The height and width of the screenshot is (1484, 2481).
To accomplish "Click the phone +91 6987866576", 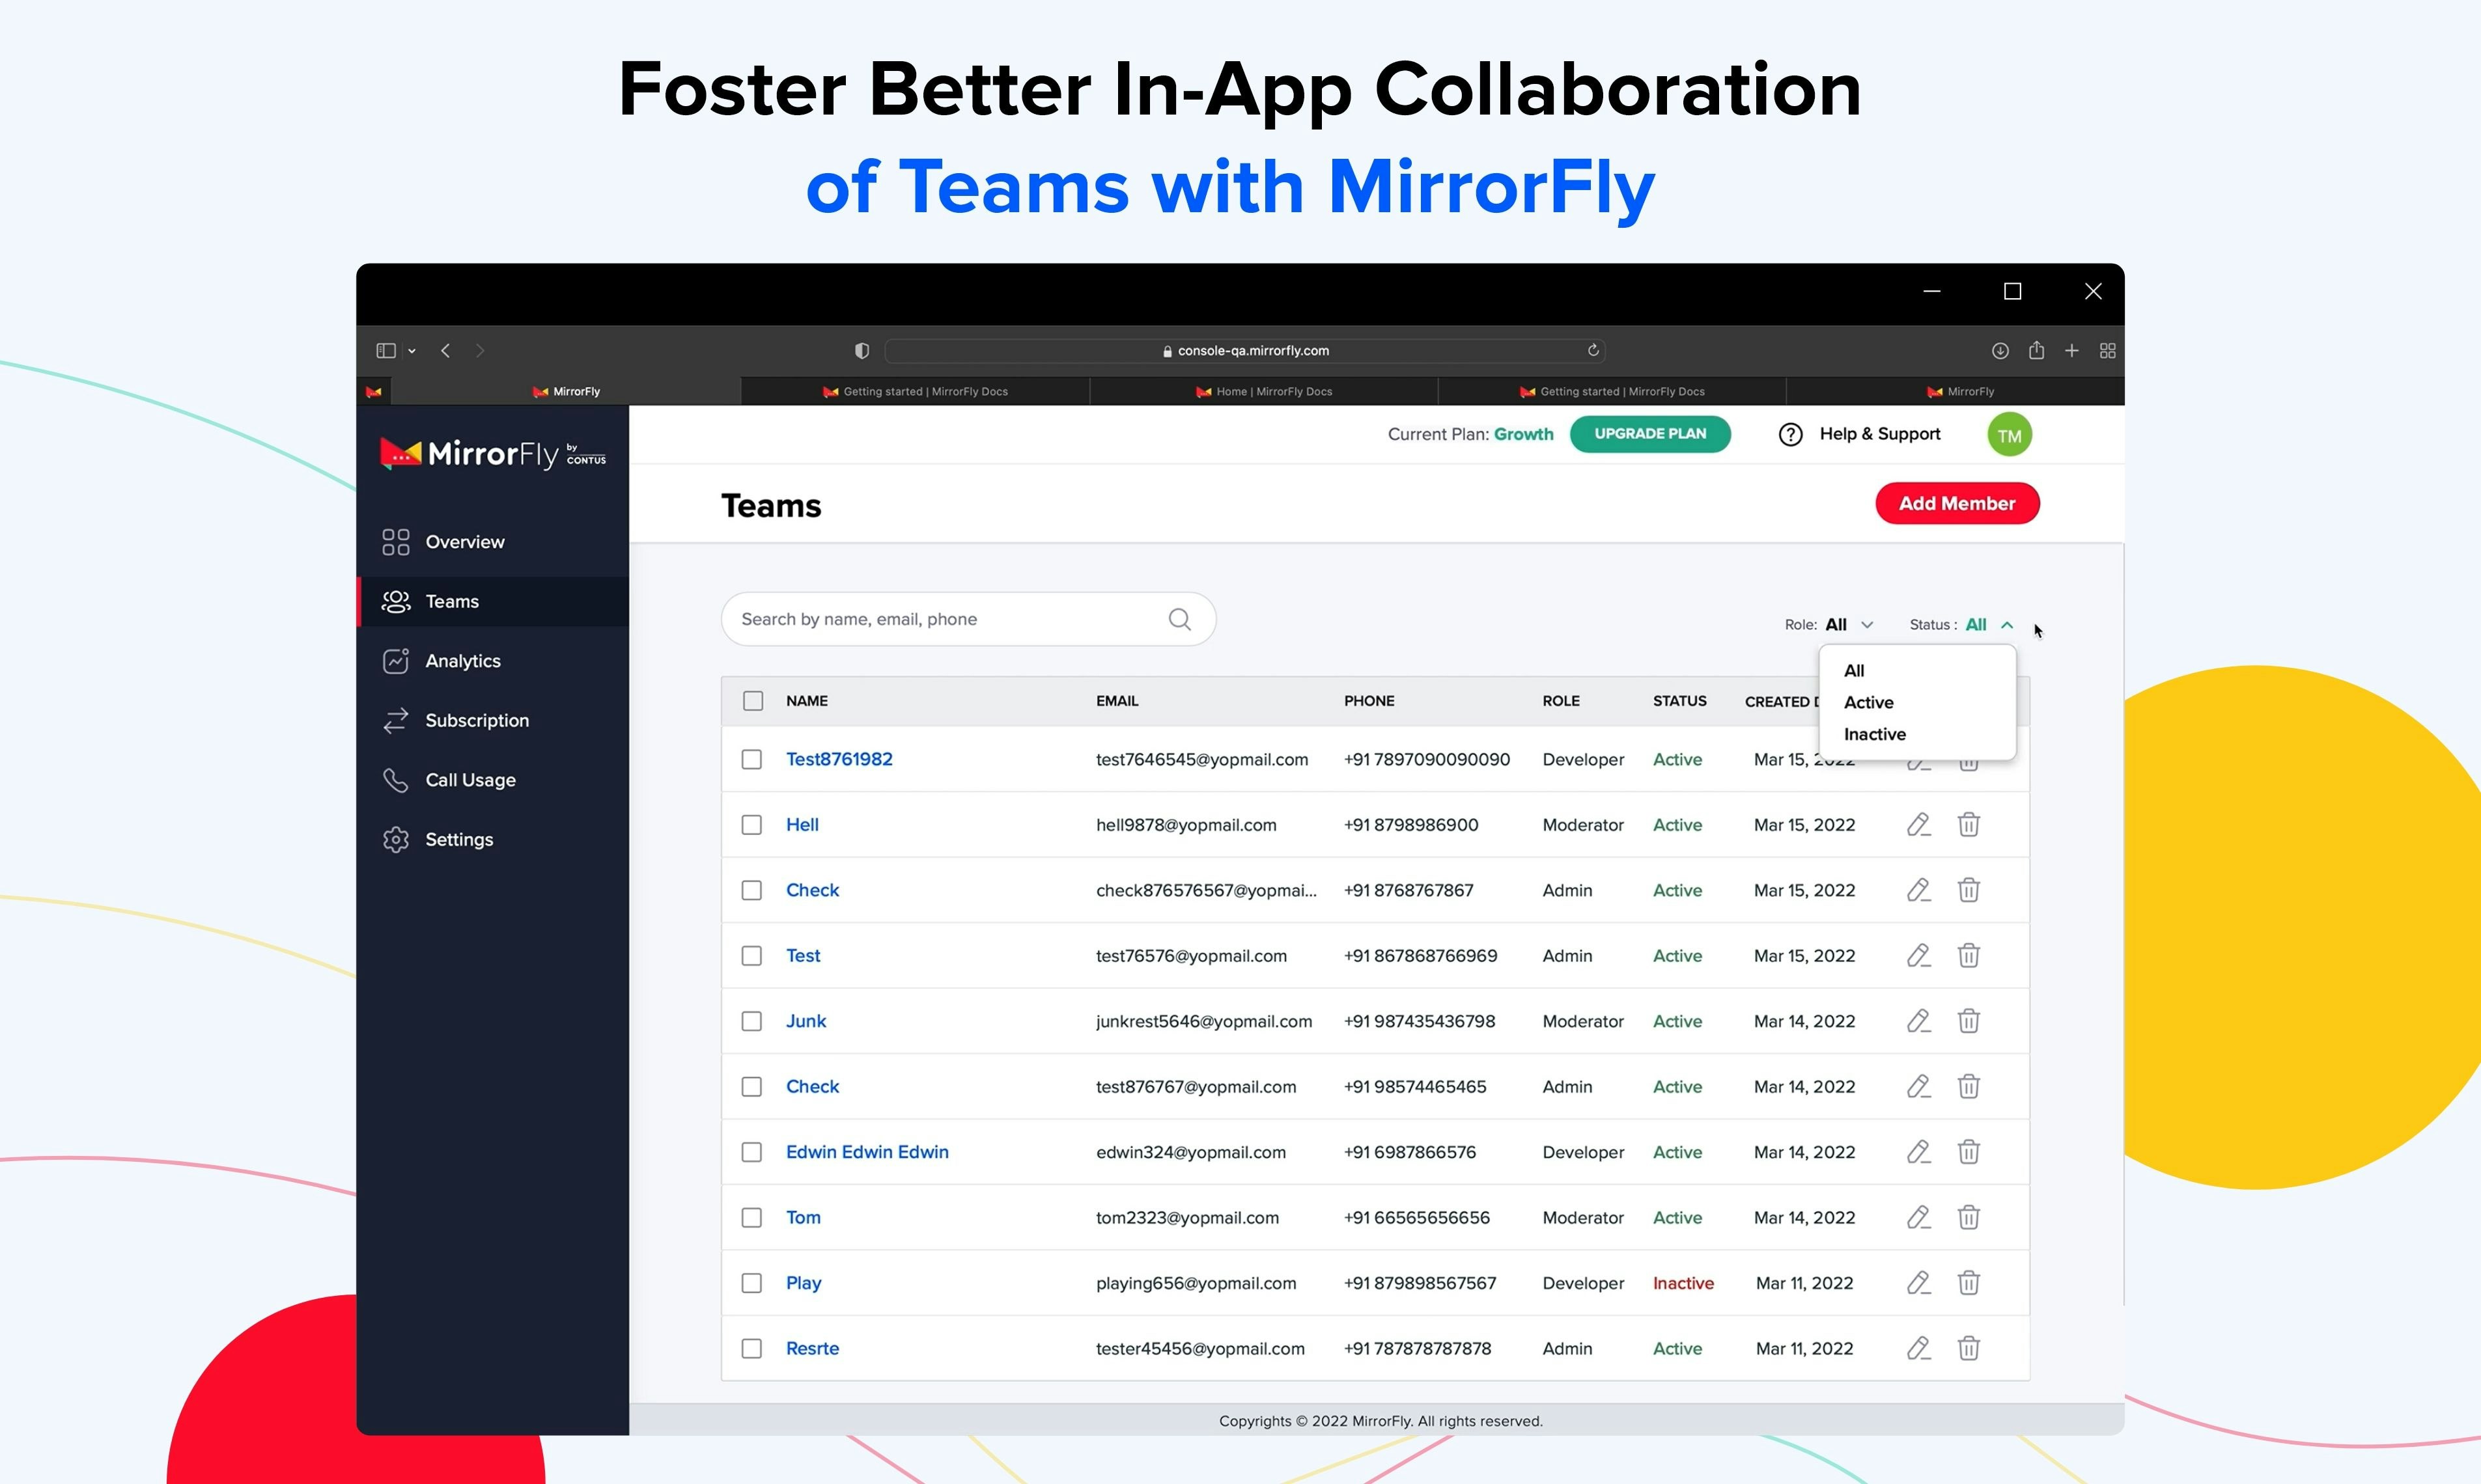I will pos(1410,1152).
